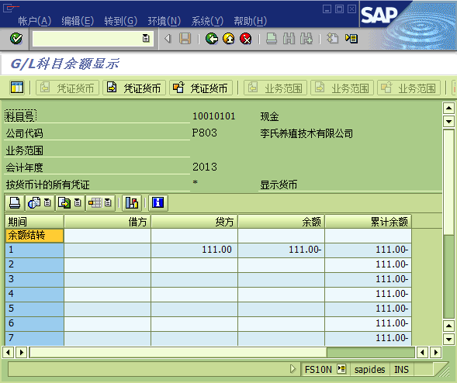This screenshot has height=383, width=457.
Task: Click the blue information icon
Action: (158, 202)
